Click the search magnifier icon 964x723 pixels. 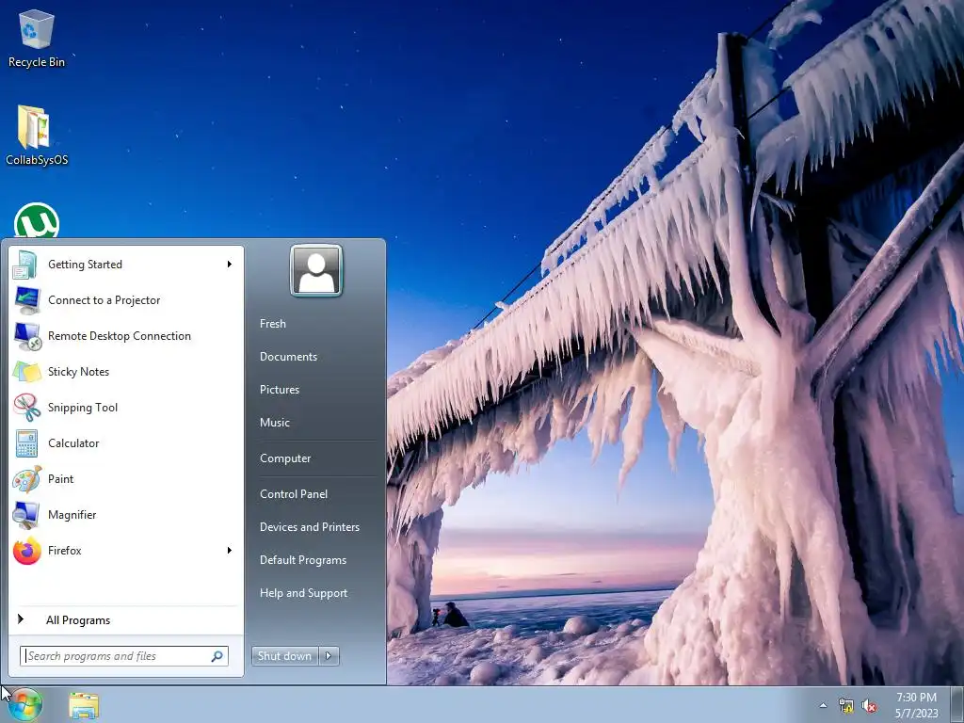pyautogui.click(x=217, y=656)
